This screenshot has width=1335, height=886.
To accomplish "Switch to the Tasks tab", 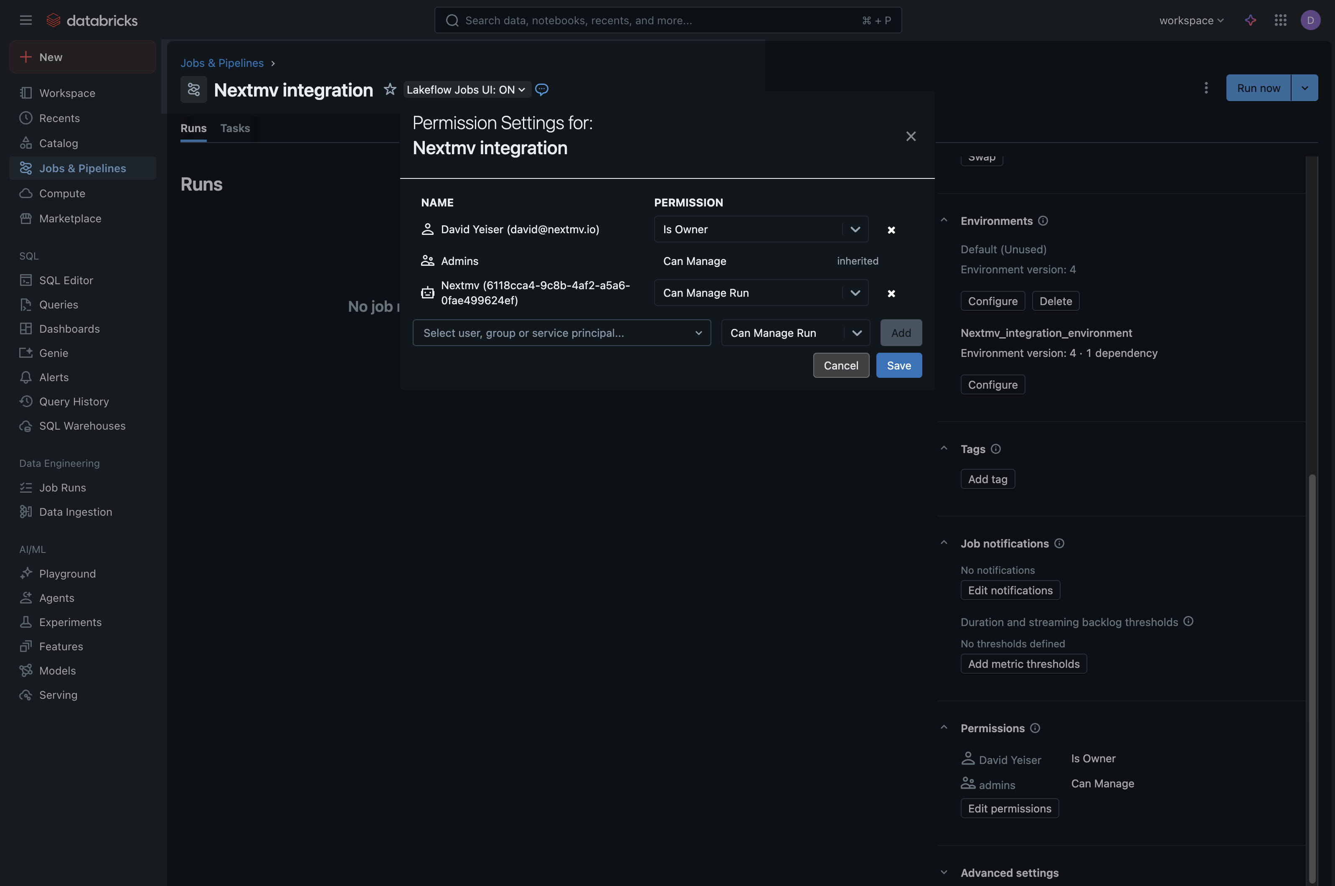I will click(235, 128).
